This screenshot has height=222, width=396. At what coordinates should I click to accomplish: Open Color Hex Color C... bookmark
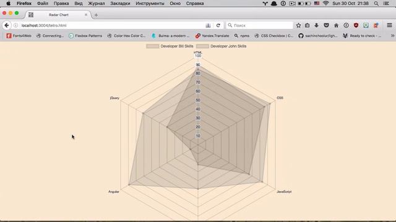(126, 36)
